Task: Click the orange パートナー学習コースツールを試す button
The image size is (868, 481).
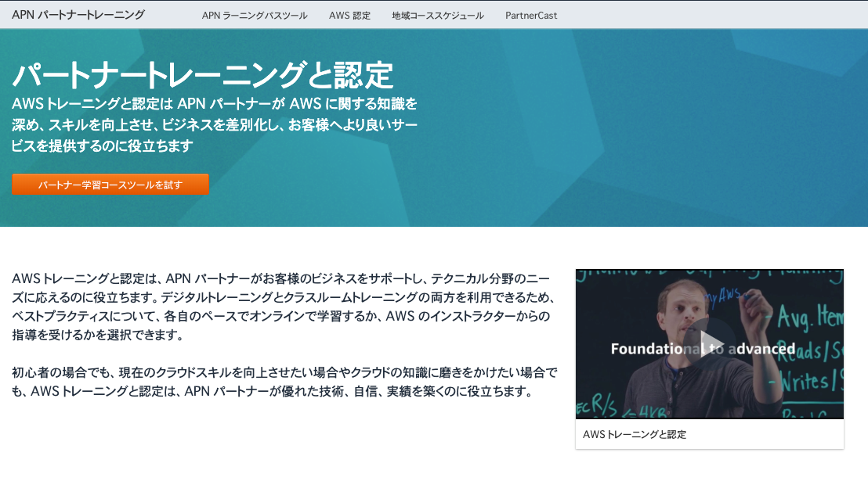Action: coord(110,185)
